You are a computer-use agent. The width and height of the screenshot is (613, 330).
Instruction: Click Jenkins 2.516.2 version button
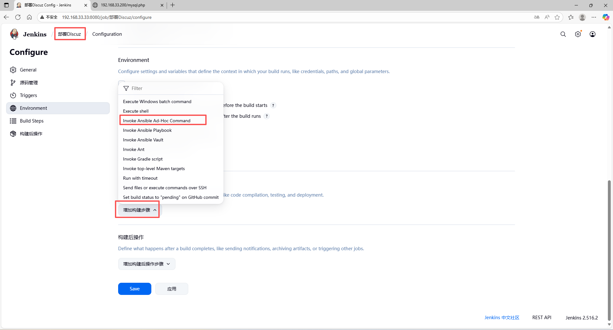[582, 318]
